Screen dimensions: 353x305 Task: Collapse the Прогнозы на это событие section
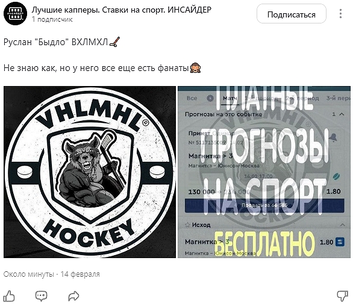342,114
